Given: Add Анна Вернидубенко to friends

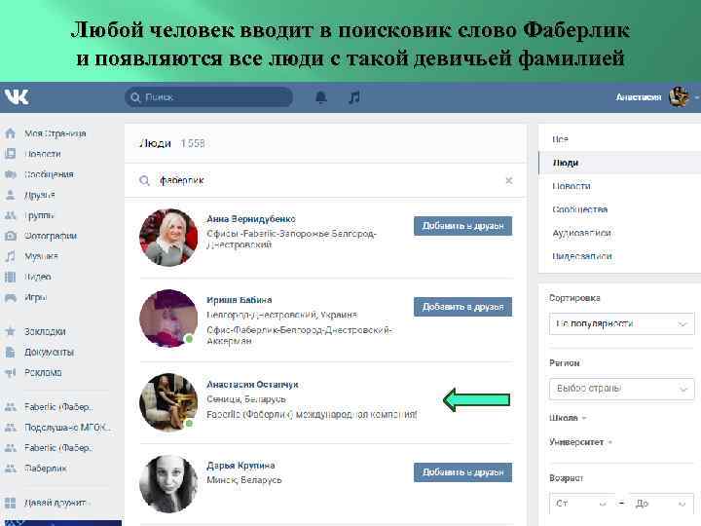Looking at the screenshot, I should (x=462, y=226).
